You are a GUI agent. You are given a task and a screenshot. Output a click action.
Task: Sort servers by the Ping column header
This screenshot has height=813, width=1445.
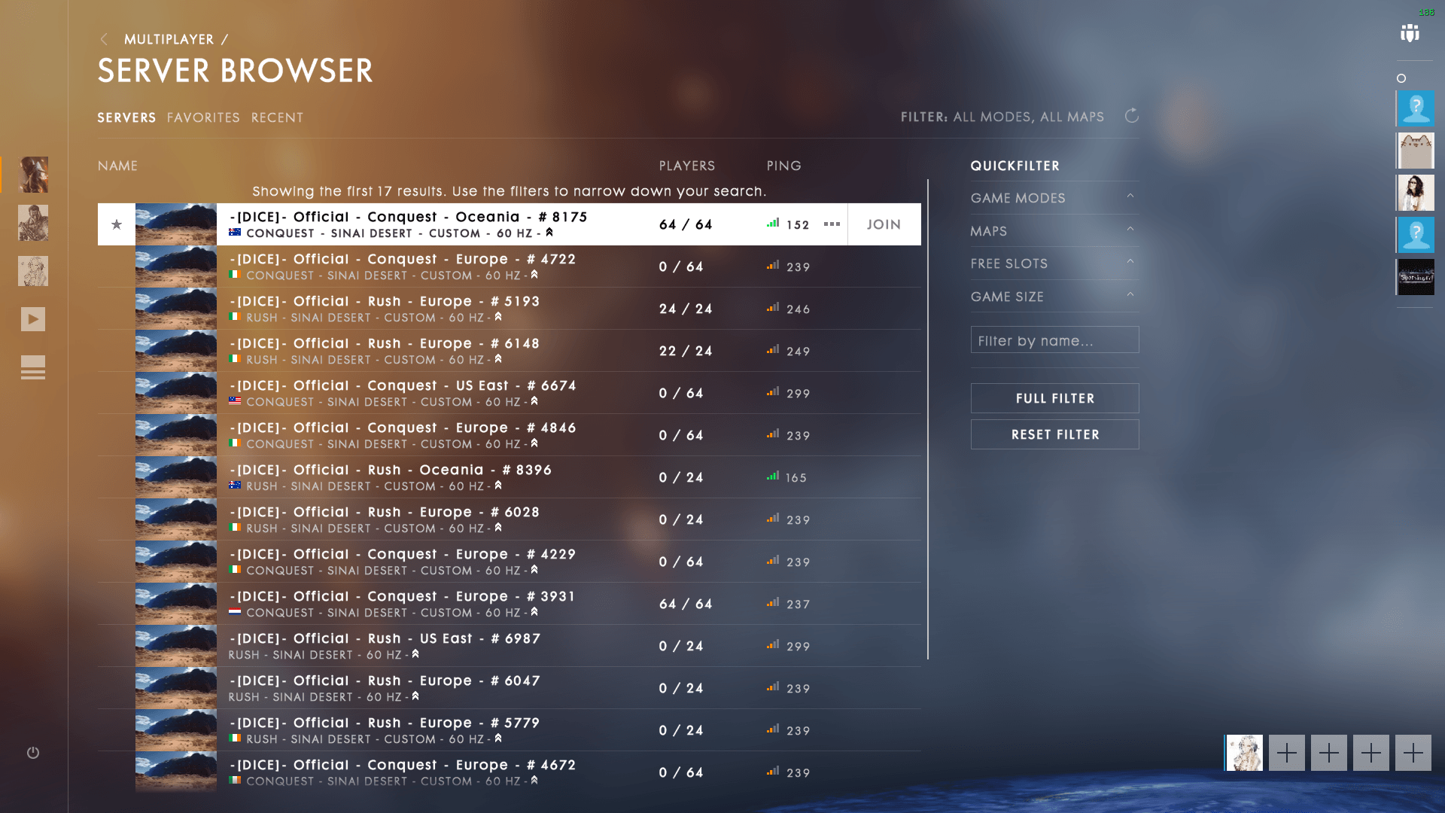(784, 166)
